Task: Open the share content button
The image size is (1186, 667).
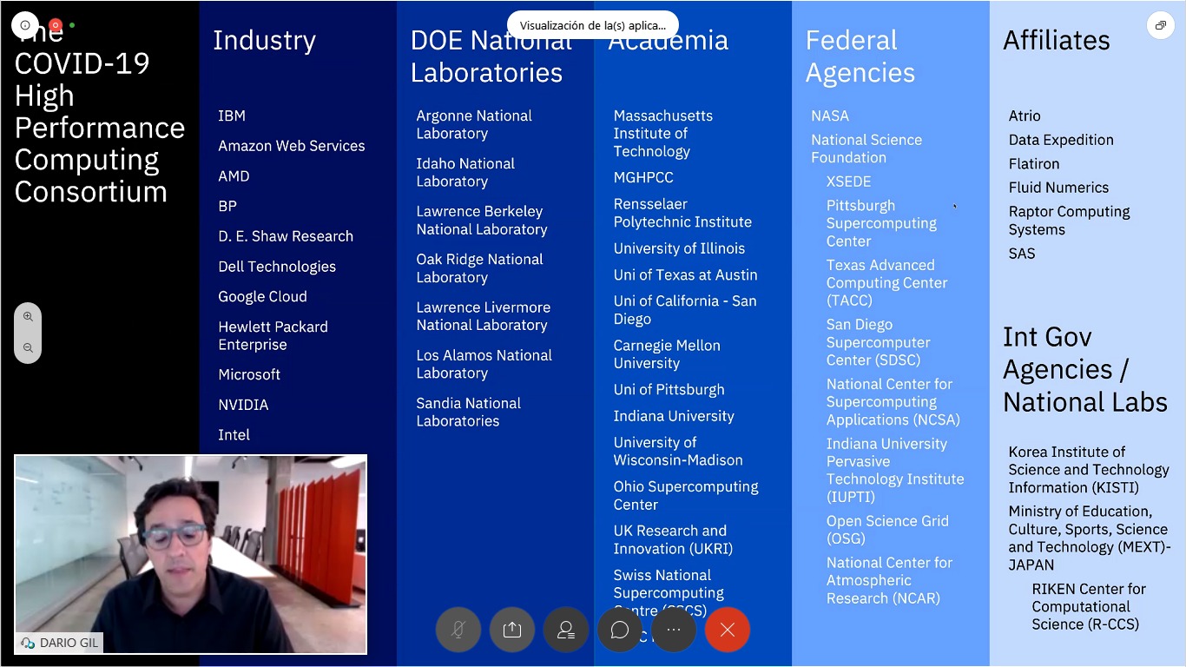Action: pyautogui.click(x=512, y=630)
